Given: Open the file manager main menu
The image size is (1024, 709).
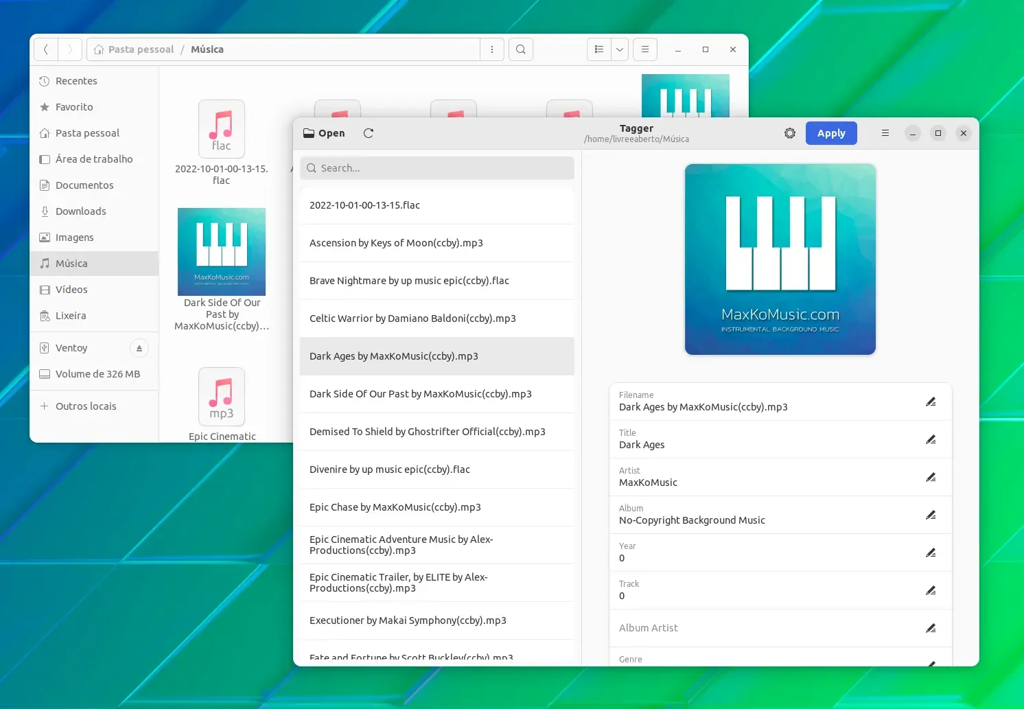Looking at the screenshot, I should (x=645, y=49).
